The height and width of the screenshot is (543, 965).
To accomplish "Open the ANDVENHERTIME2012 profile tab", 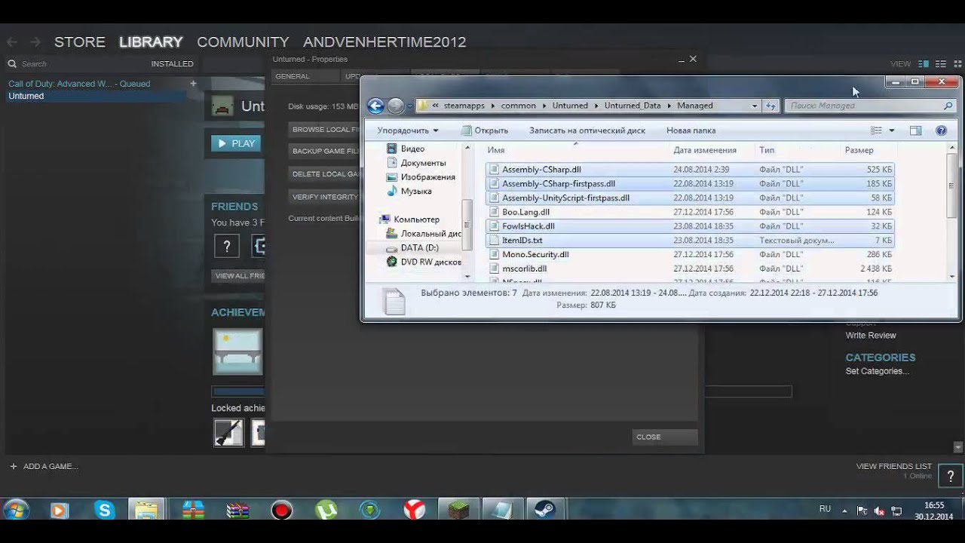I will coord(384,42).
